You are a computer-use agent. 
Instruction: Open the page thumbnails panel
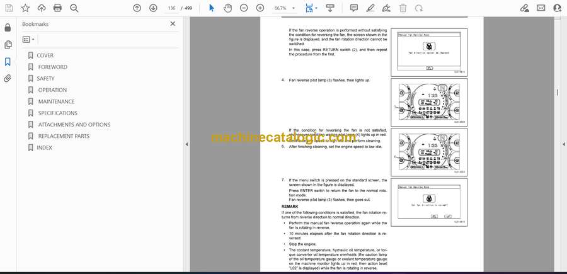point(8,45)
